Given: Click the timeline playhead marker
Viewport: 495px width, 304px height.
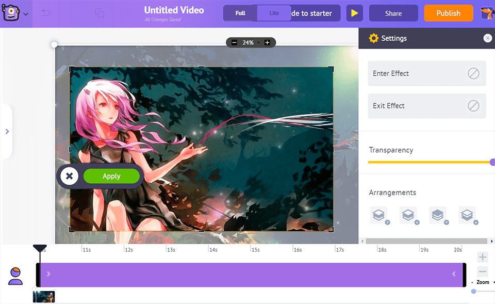Looking at the screenshot, I should click(40, 248).
